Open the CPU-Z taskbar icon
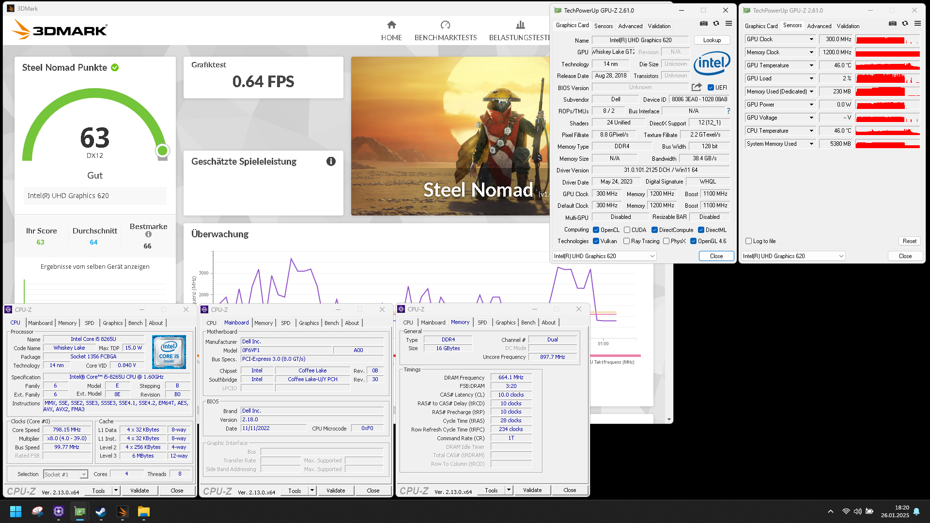 [59, 511]
